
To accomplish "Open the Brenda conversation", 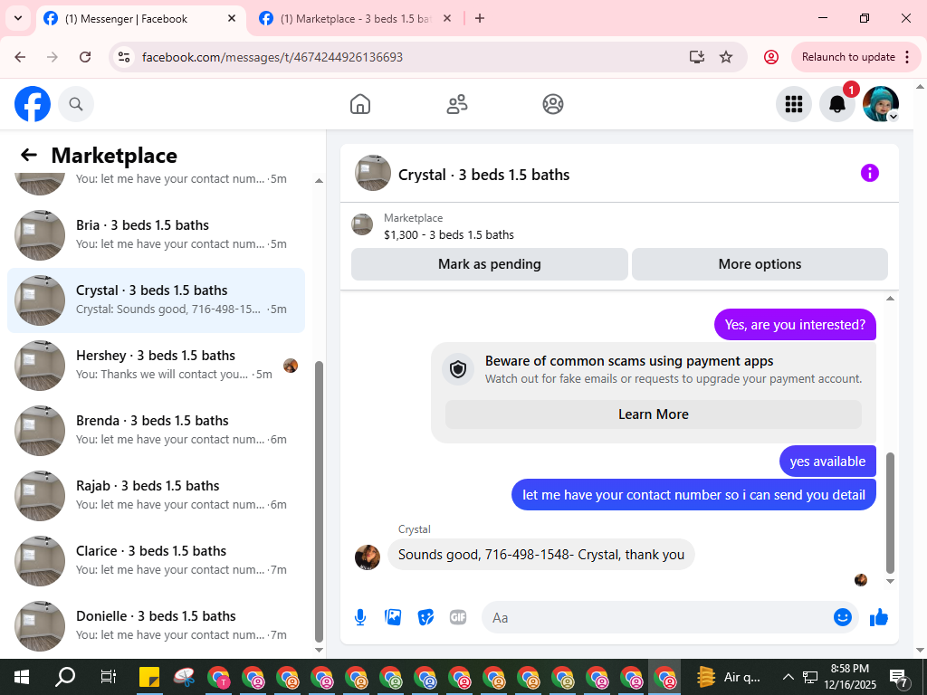I will coord(156,430).
